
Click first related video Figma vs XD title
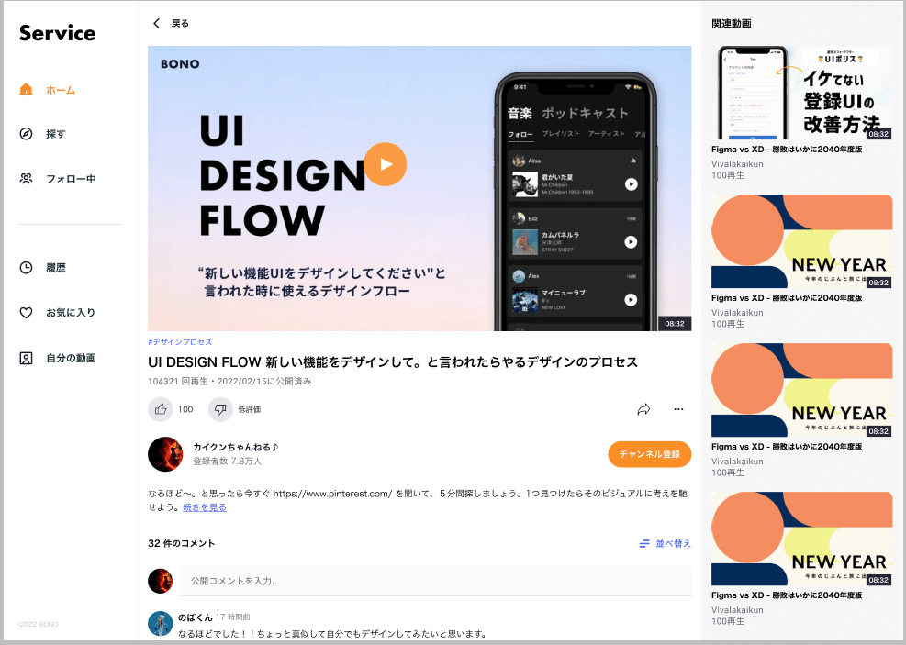coord(787,149)
